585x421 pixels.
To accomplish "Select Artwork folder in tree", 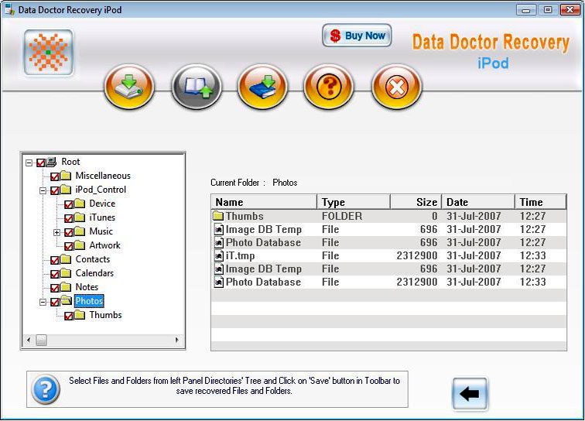I will tap(104, 245).
